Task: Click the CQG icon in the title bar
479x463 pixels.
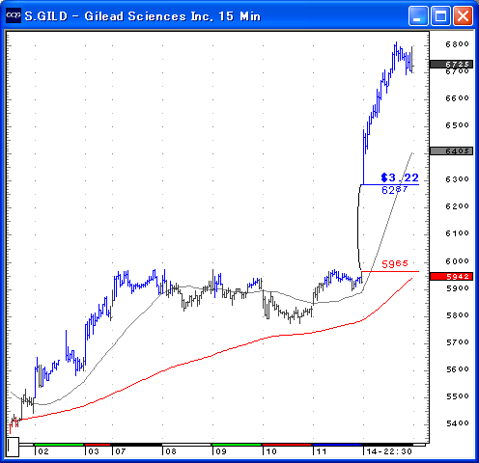Action: coord(14,15)
